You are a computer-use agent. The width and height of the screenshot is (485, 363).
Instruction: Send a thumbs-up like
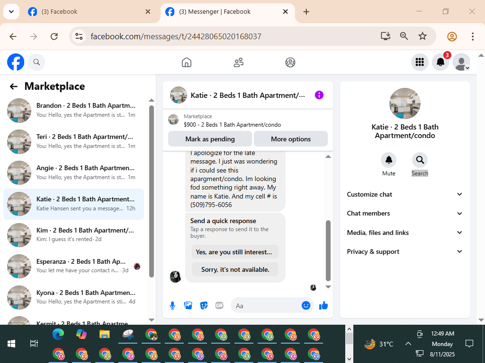[x=323, y=306]
